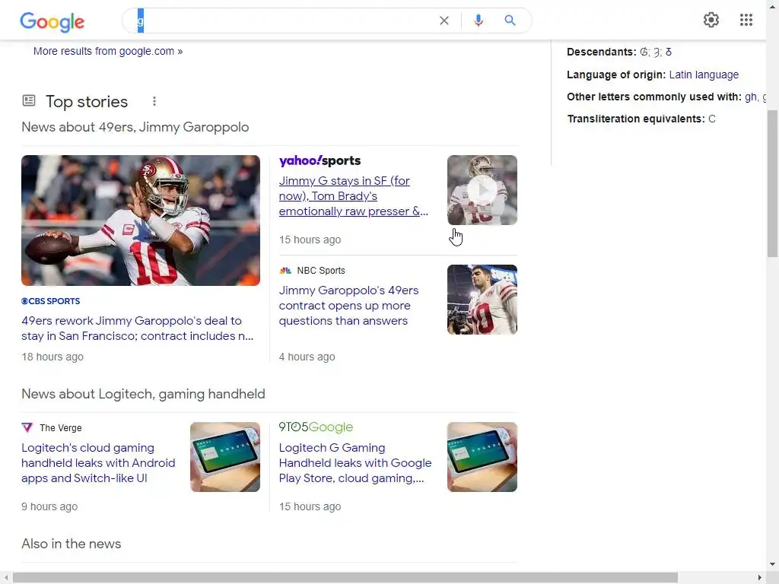Follow the gh letters link

point(751,97)
